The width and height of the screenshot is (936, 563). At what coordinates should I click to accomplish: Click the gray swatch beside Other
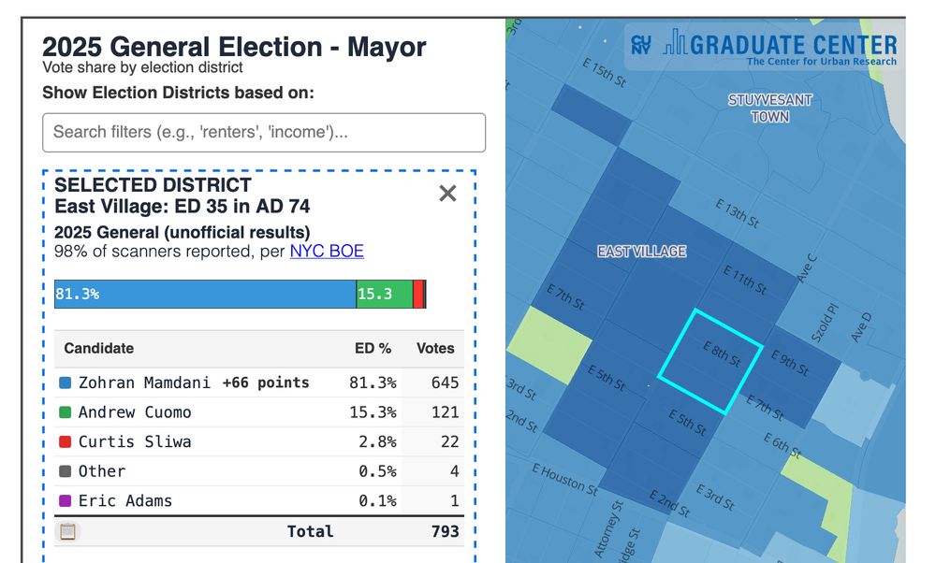pyautogui.click(x=65, y=471)
